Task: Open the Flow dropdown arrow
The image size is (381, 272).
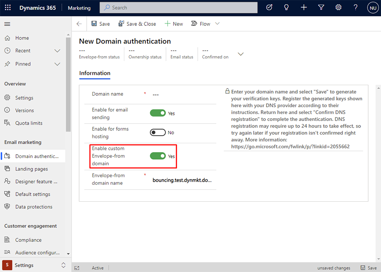Action: [x=218, y=24]
